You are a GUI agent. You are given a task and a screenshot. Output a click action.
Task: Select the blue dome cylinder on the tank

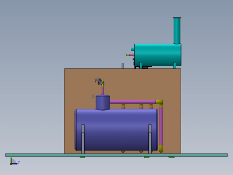103,103
